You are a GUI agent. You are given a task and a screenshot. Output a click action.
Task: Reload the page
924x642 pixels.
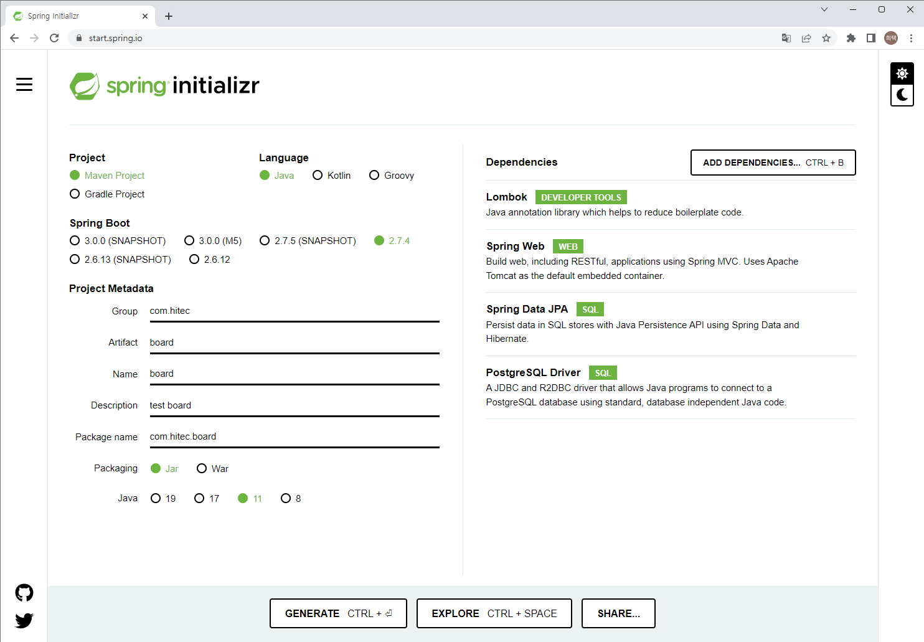click(x=54, y=38)
